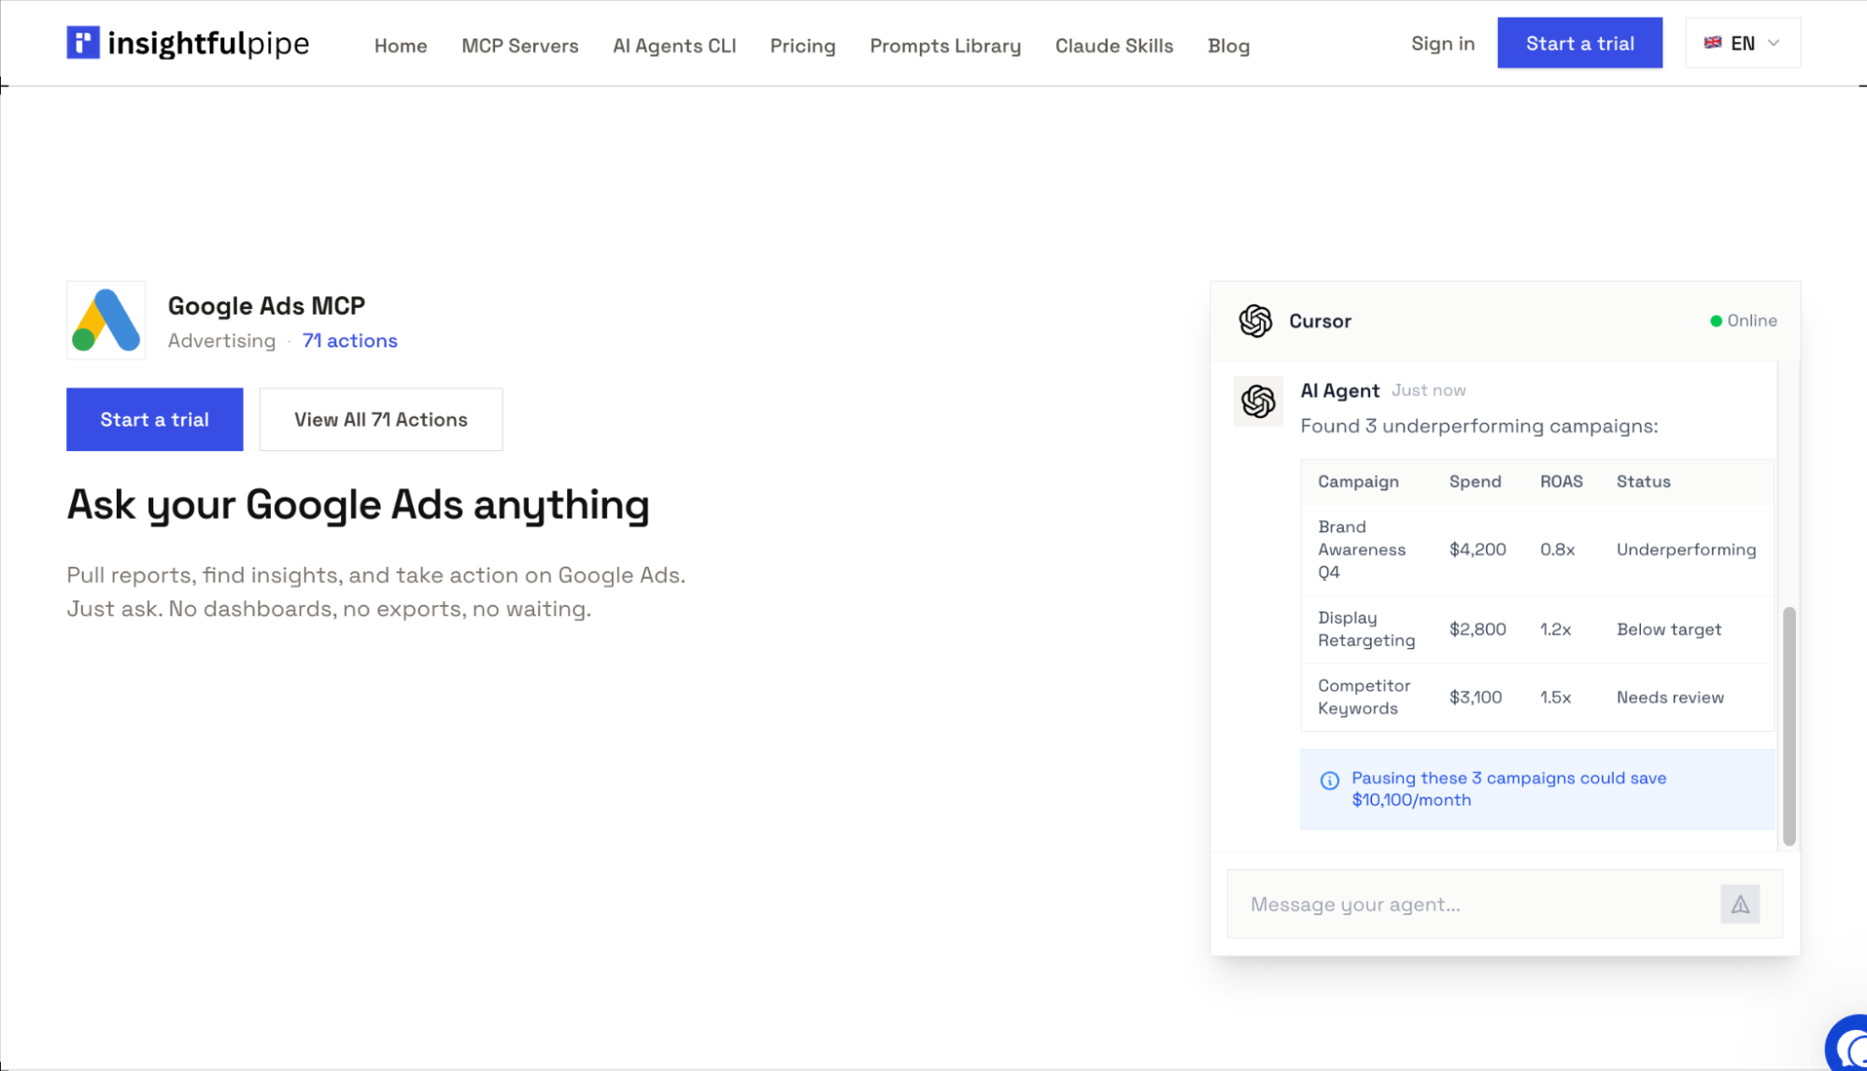Open the Claude Skills nav item

pos(1114,46)
